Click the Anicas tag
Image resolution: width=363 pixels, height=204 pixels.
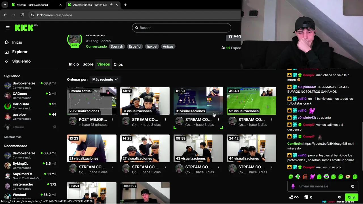(168, 46)
